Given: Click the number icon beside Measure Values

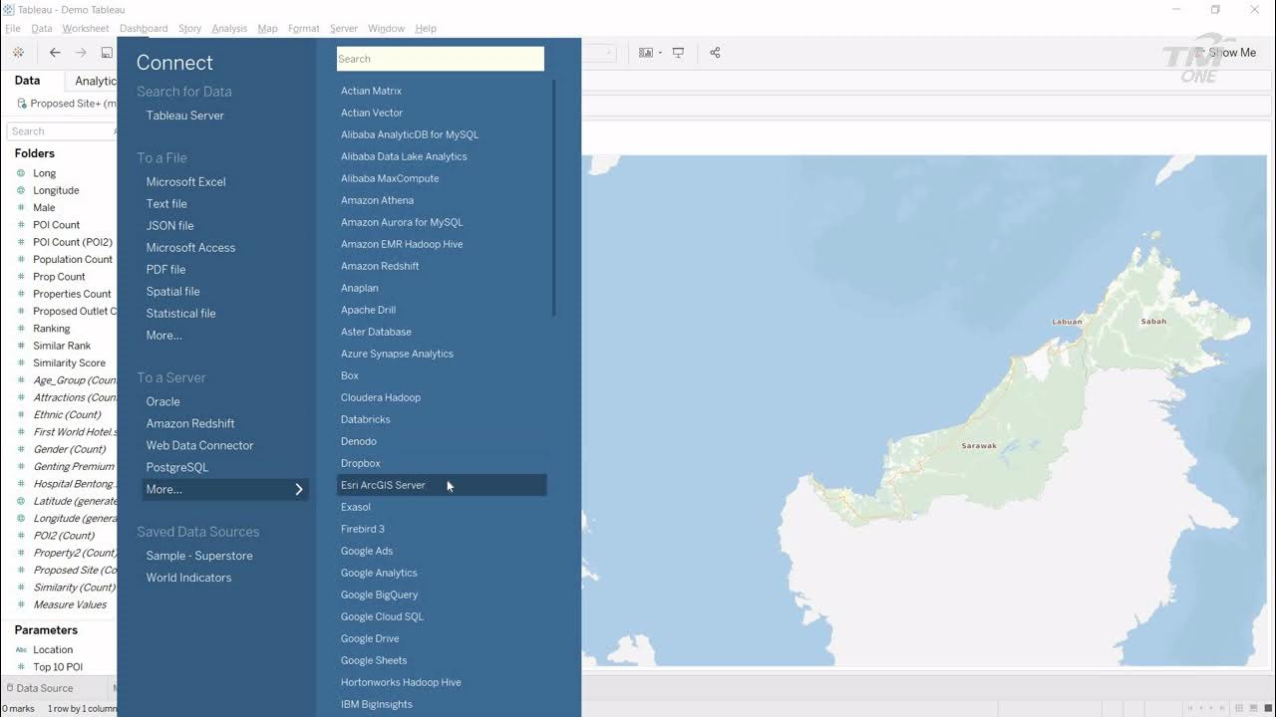Looking at the screenshot, I should [21, 604].
